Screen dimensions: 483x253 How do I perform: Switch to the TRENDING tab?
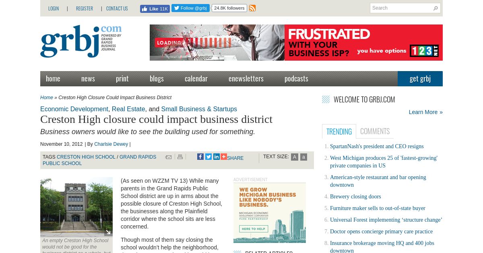(339, 131)
